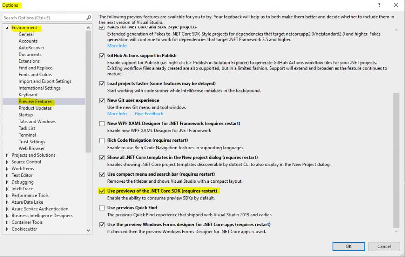Expand the Azure Data Lake node
Screen dimensions: 405x257
click(x=7, y=202)
